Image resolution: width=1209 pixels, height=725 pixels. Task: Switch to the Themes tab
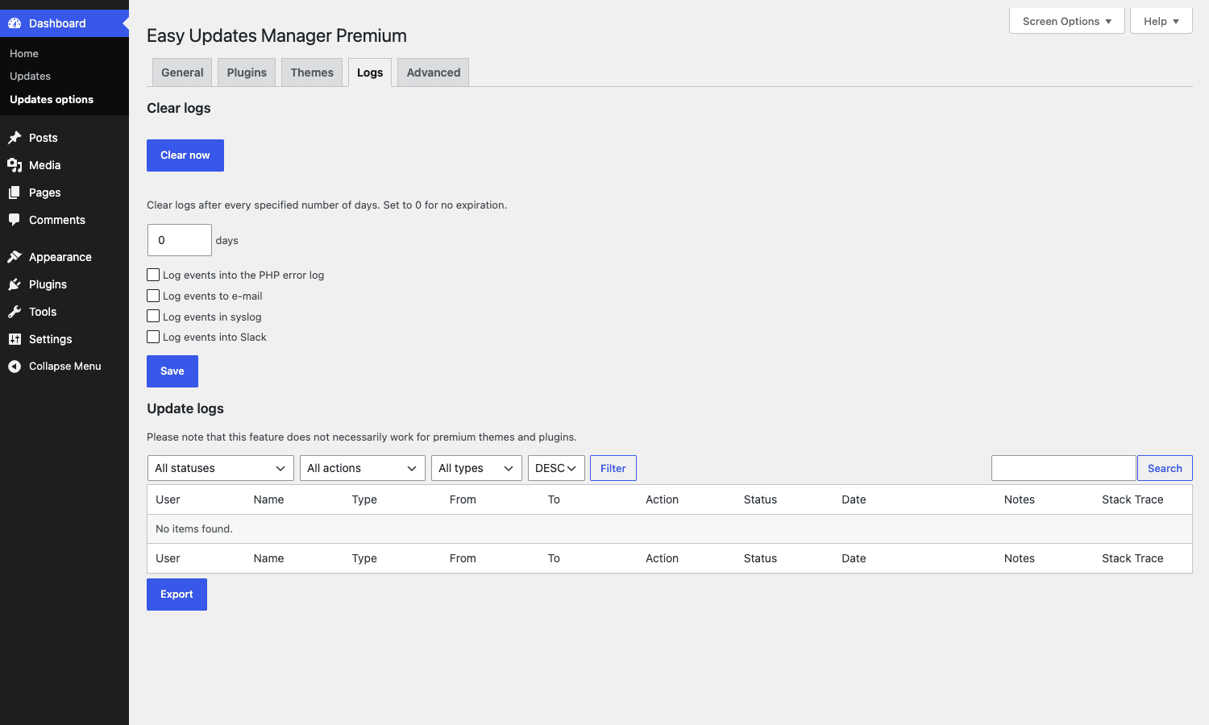(312, 72)
